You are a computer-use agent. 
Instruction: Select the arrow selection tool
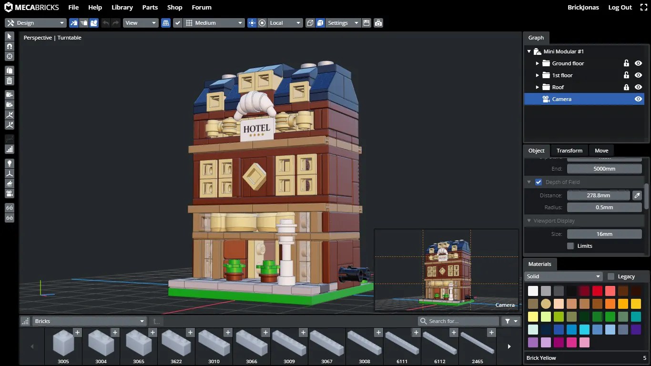coord(9,36)
